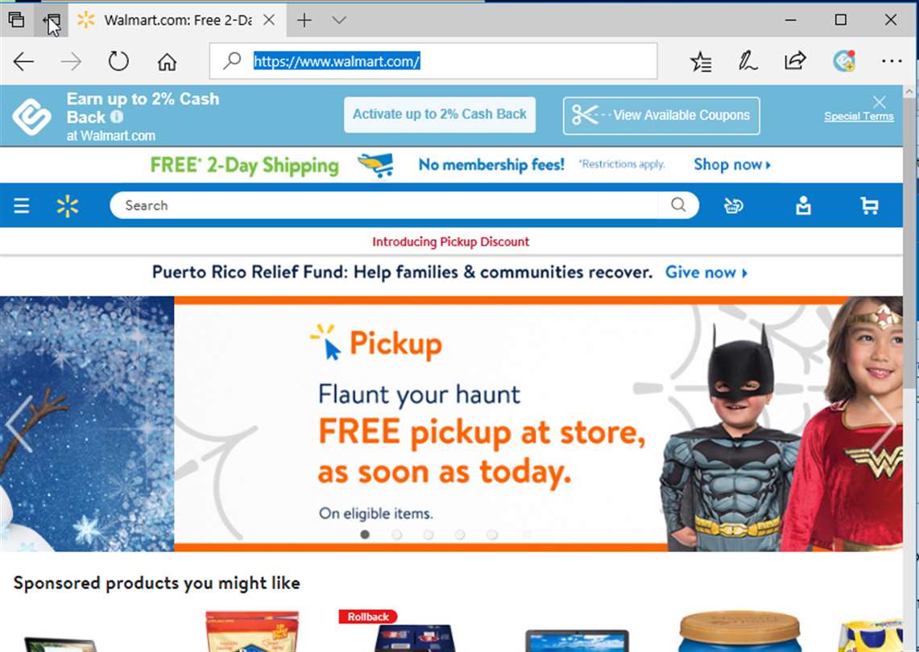
Task: Open a new tab with plus
Action: point(304,20)
